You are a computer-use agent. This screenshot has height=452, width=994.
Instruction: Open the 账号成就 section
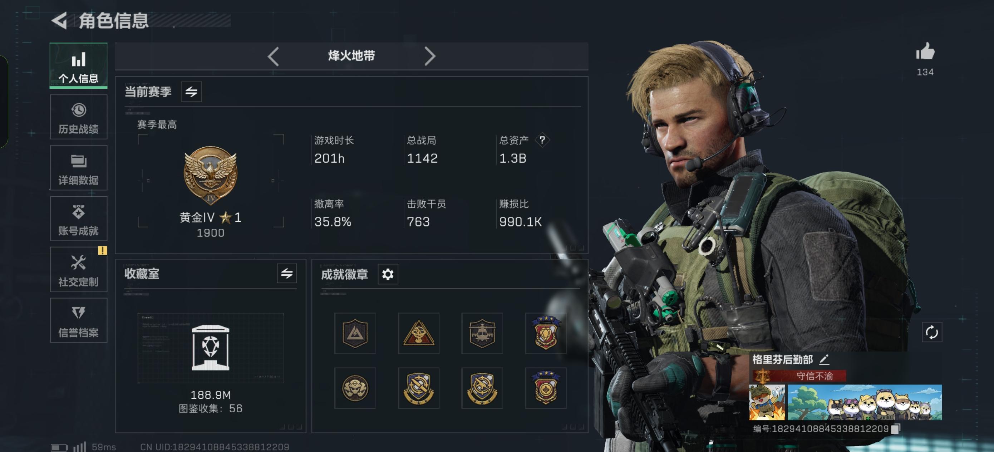pyautogui.click(x=78, y=218)
